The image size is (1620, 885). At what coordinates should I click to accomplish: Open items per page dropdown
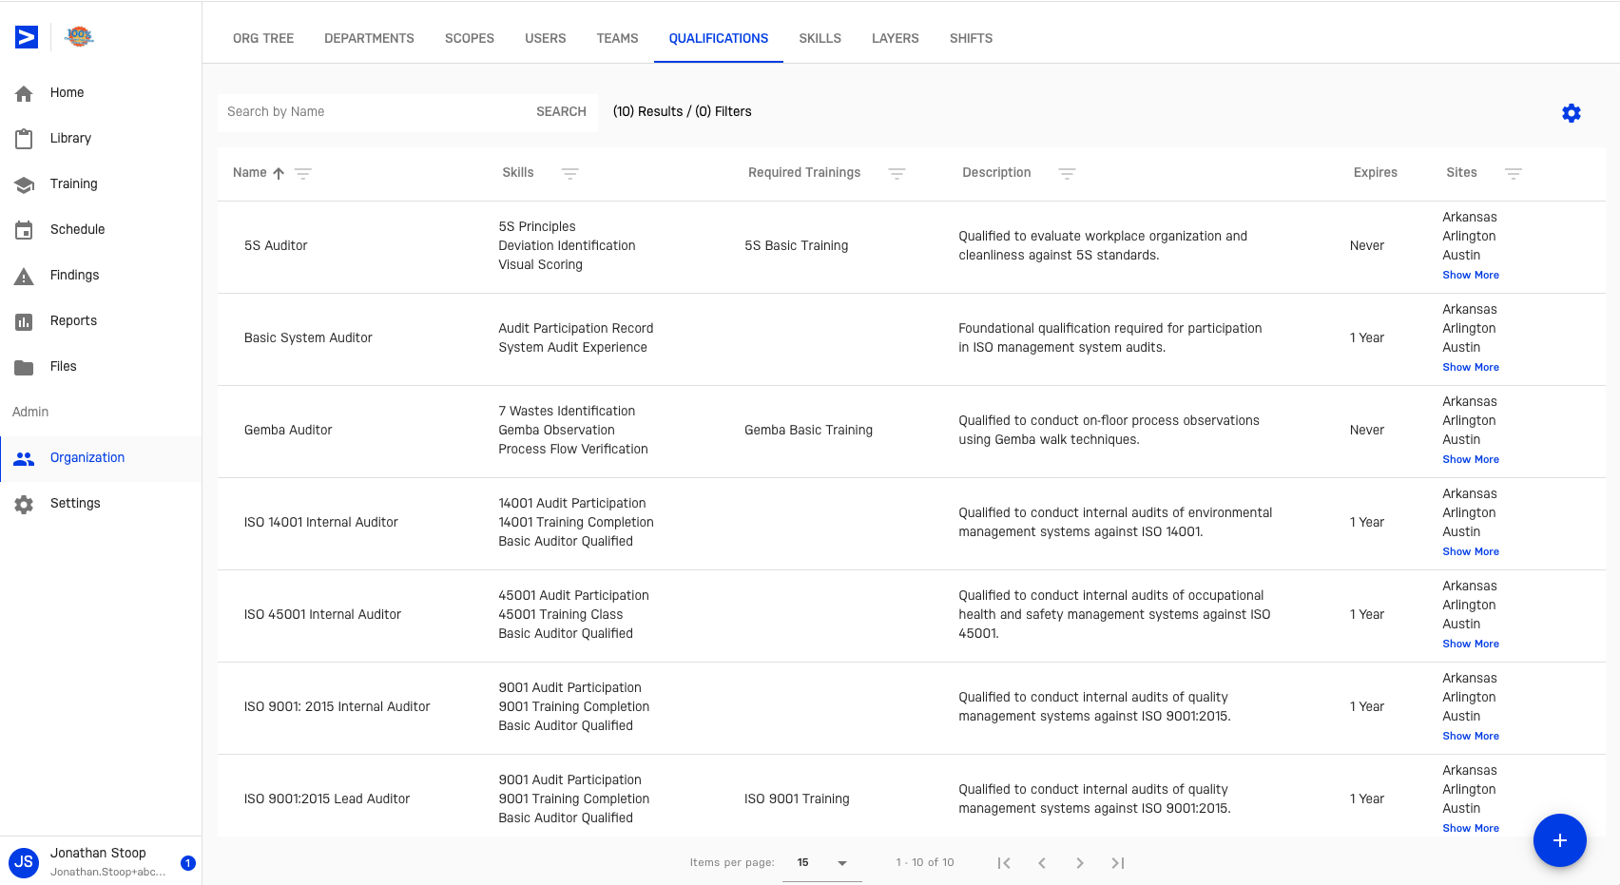(x=822, y=863)
